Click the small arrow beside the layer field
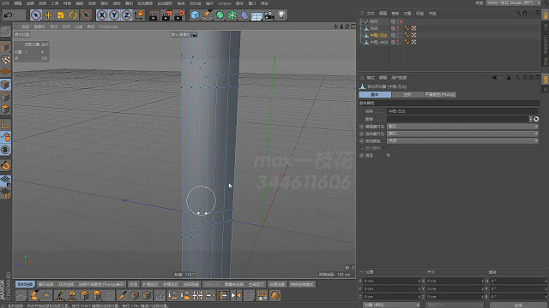 click(x=531, y=119)
